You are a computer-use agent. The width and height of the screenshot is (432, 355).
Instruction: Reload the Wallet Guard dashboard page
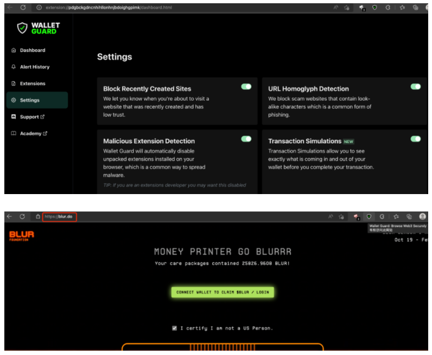click(23, 8)
